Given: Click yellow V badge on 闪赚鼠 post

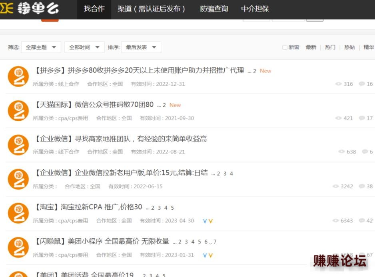Looking at the screenshot, I should (x=210, y=255).
